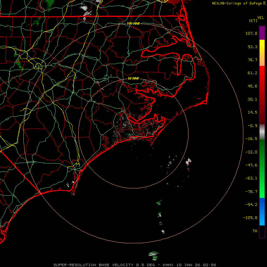Image resolution: width=267 pixels, height=267 pixels.
Task: Click the 100 NMI range ring label
Action: tap(133, 23)
